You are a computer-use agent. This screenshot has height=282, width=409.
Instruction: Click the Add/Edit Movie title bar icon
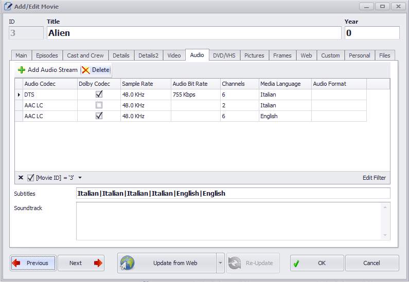coord(8,7)
